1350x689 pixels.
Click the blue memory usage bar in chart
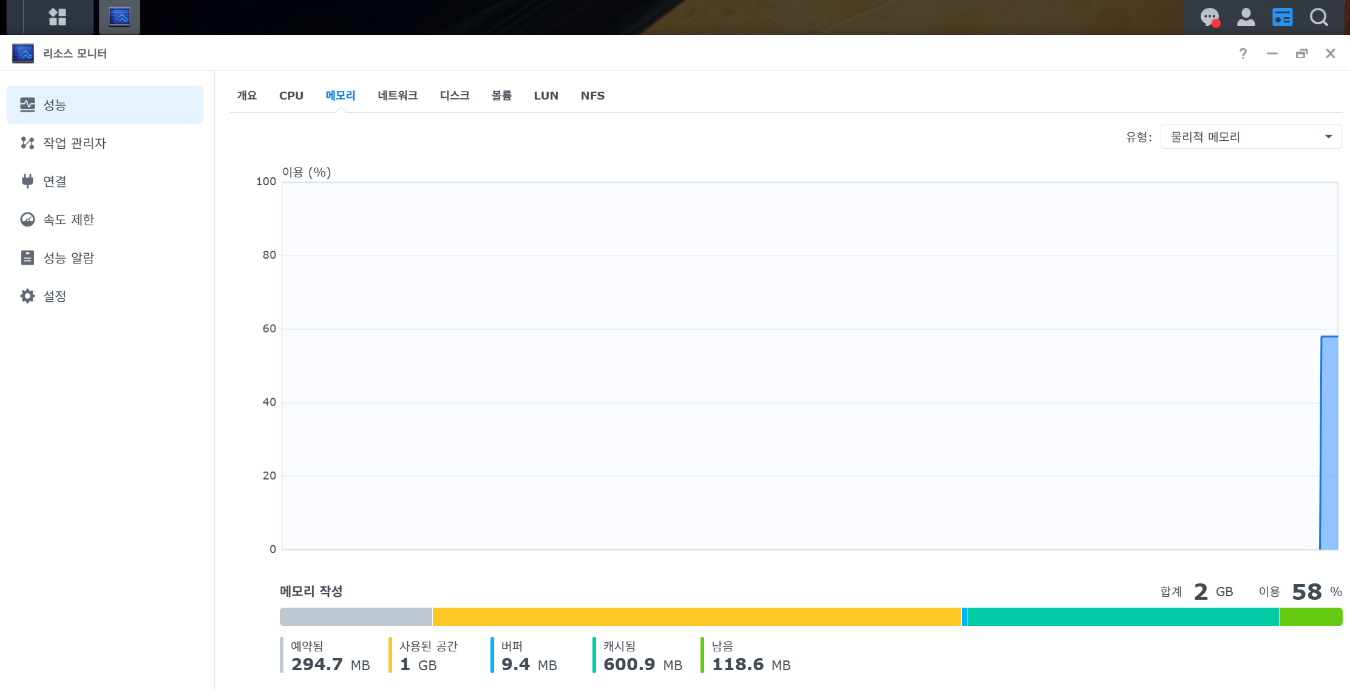click(x=1329, y=443)
